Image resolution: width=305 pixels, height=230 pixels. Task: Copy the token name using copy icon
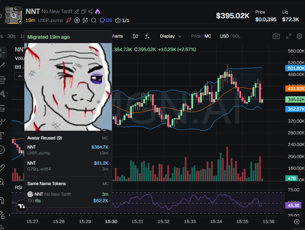(x=84, y=12)
